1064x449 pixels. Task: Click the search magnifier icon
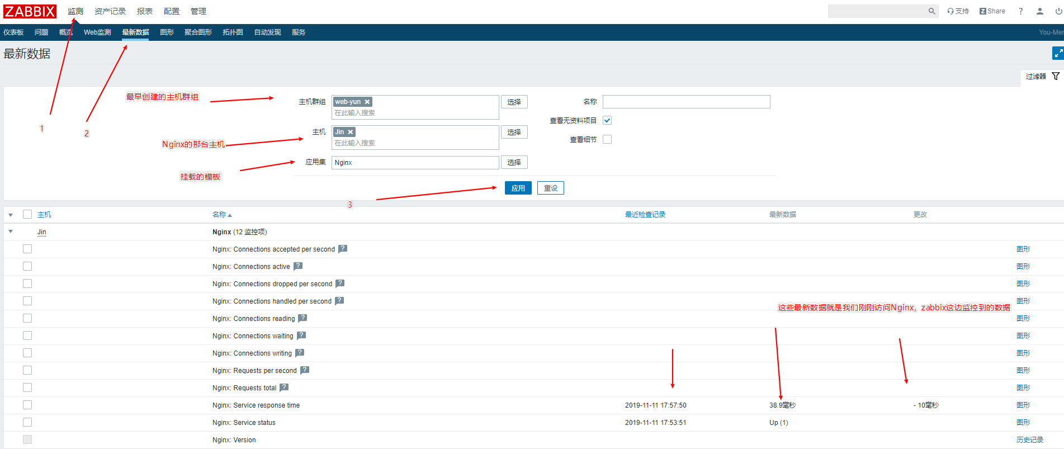point(931,11)
